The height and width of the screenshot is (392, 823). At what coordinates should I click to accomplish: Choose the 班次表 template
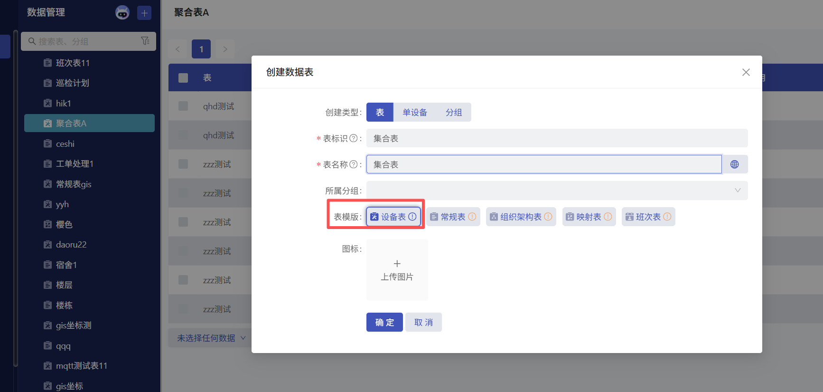pos(648,217)
